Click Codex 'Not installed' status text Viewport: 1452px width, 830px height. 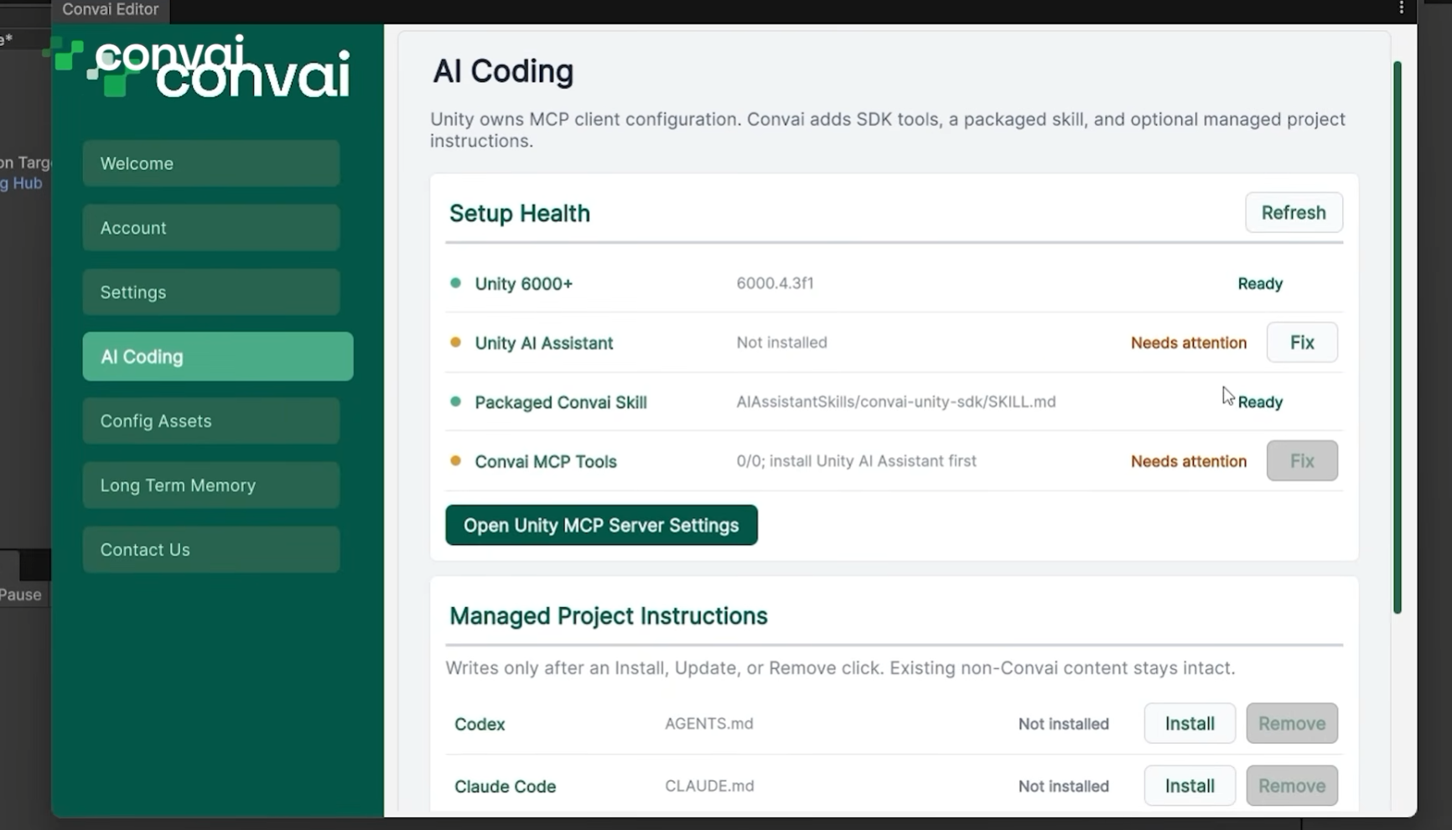pos(1063,724)
